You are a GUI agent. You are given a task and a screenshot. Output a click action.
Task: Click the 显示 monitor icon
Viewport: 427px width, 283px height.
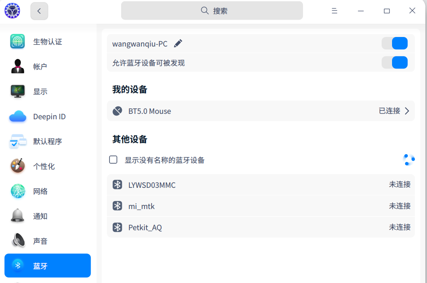17,91
